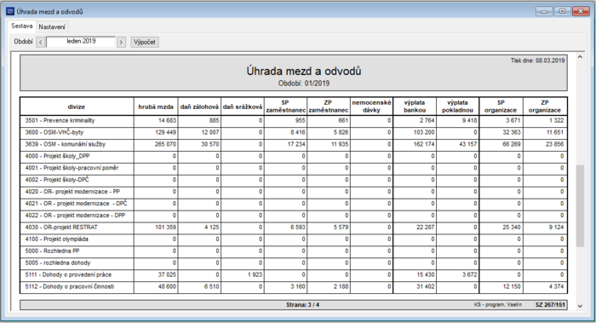Select the Sestava tab
The image size is (596, 323).
coord(21,26)
